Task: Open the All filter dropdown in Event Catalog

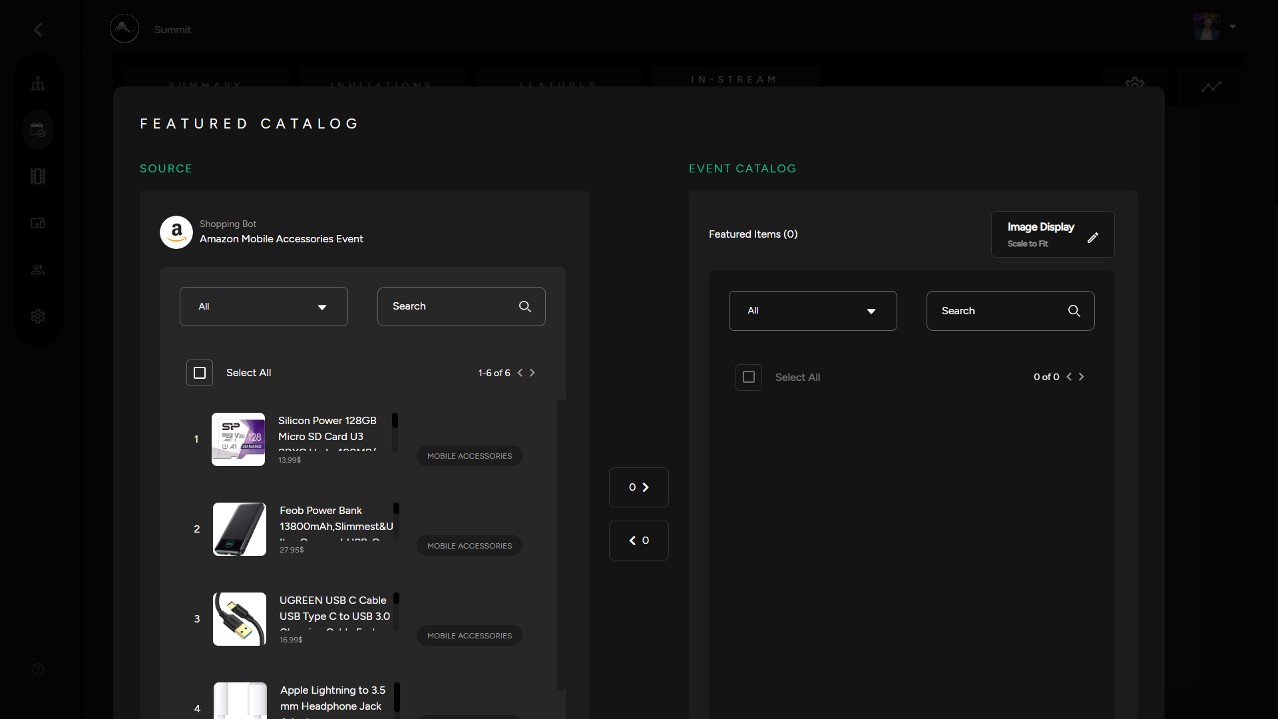Action: 813,310
